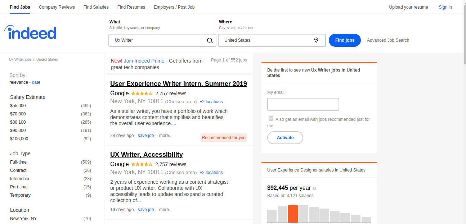This screenshot has width=466, height=224.
Task: Open Advanced Job Search
Action: [388, 40]
